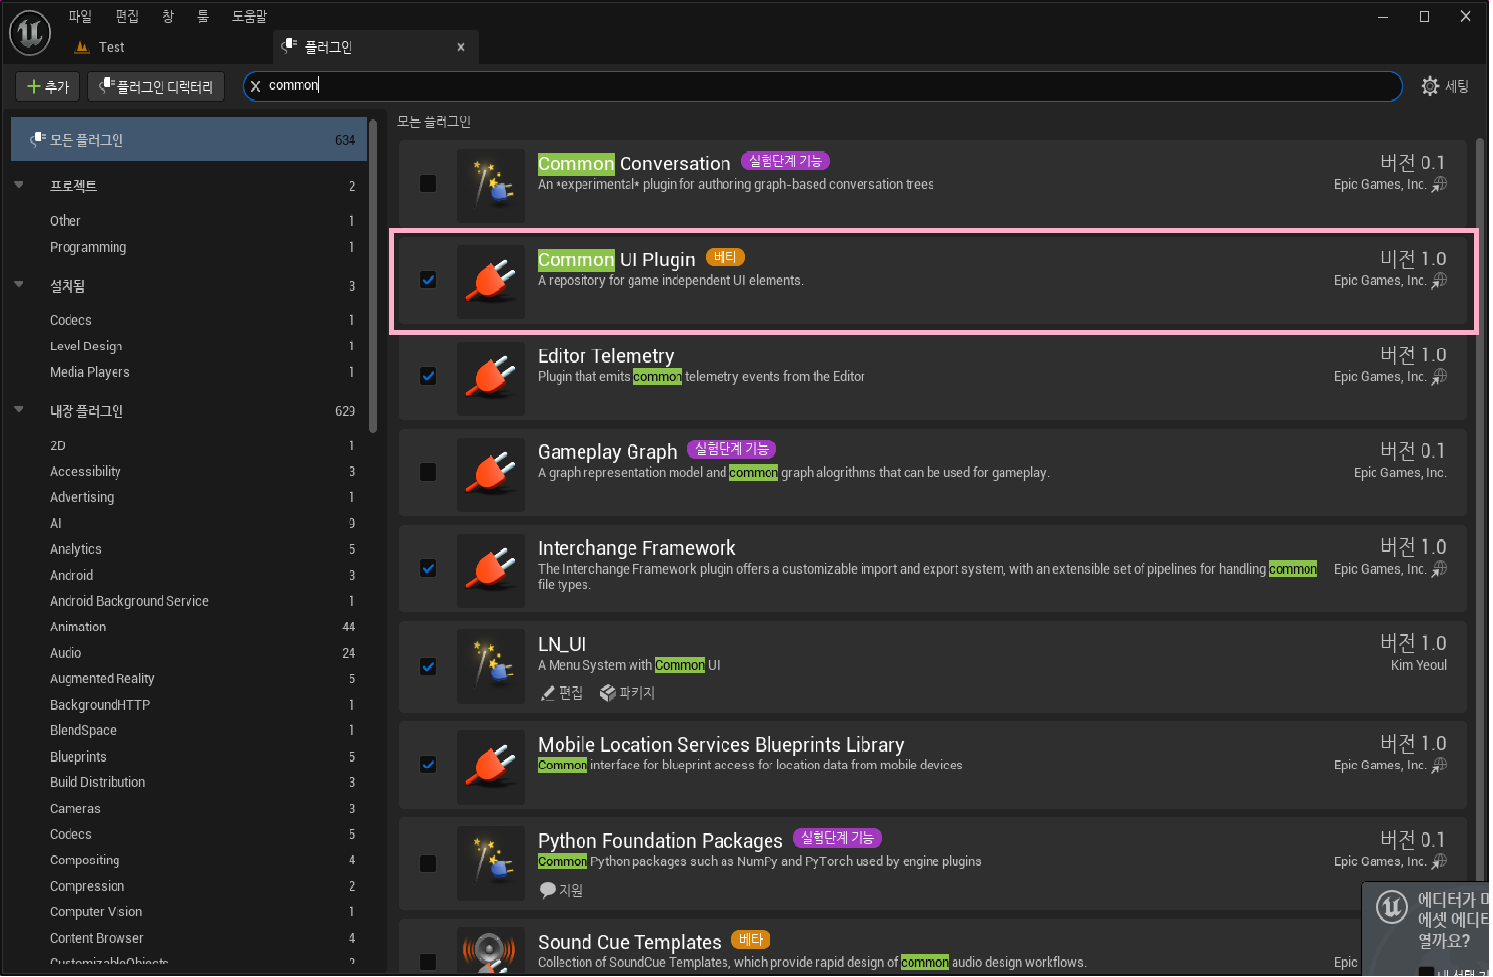Viewport: 1493px width, 977px height.
Task: Click the Unreal logo in the notification popup
Action: point(1392,907)
